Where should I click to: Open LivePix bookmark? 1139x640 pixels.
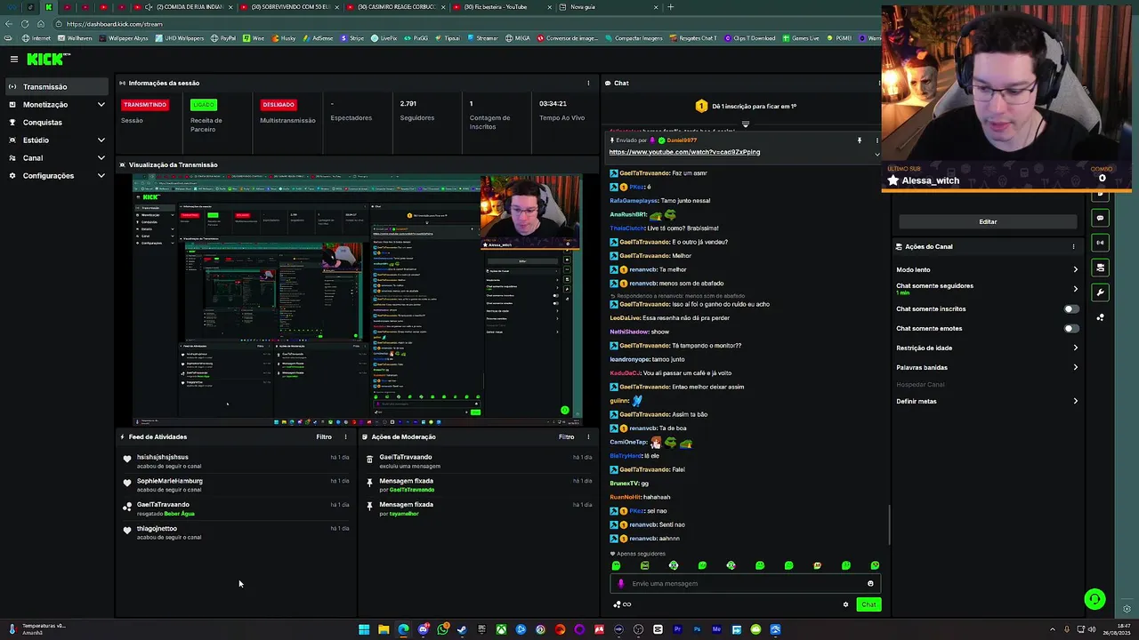tap(384, 38)
